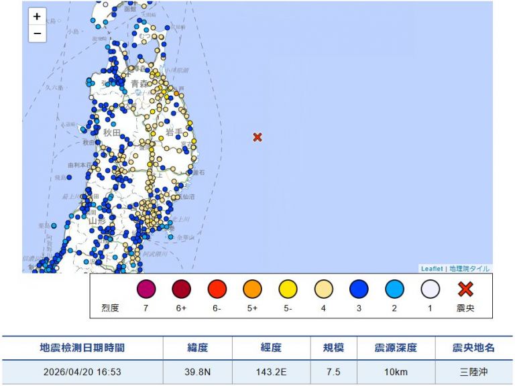Click the intensity 6- red legend circle
This screenshot has width=515, height=386.
(217, 289)
